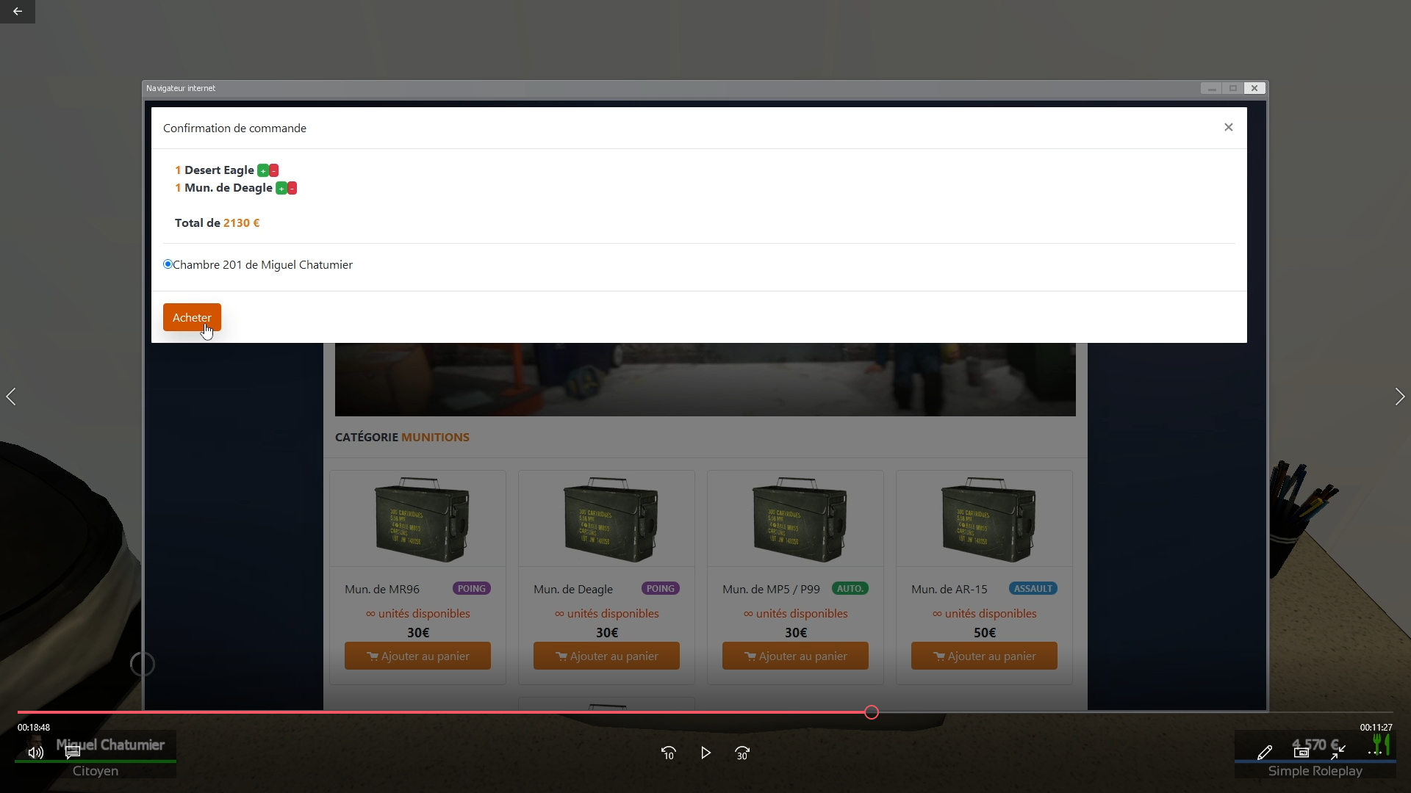
Task: Click the ASSAULT tag on Mun. de AR-15
Action: click(x=1033, y=589)
